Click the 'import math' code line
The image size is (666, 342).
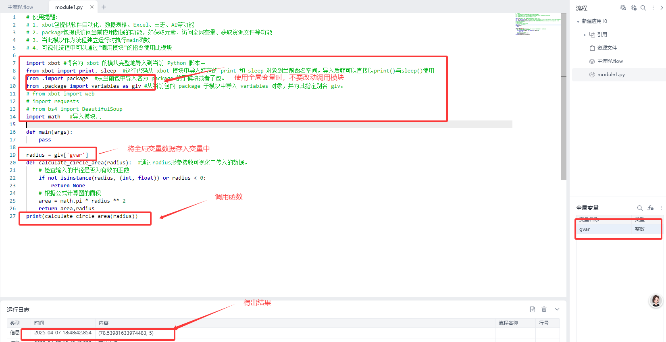43,117
